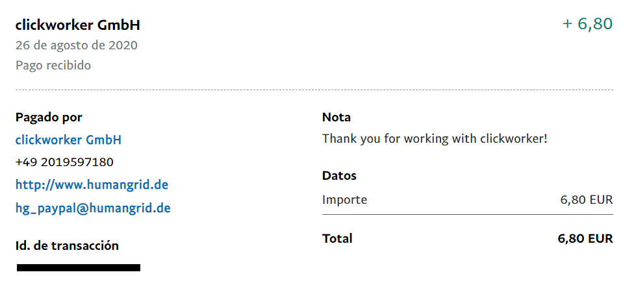Screen dimensions: 634x294
Task: Click the Id. de transacción label
Action: point(67,246)
